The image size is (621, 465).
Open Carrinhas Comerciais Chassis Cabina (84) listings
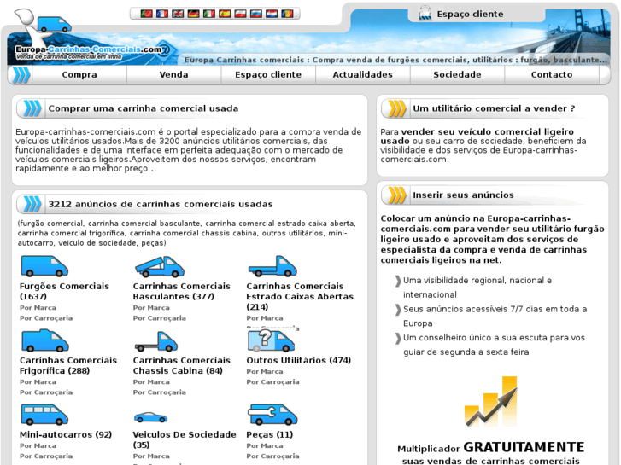coord(181,366)
